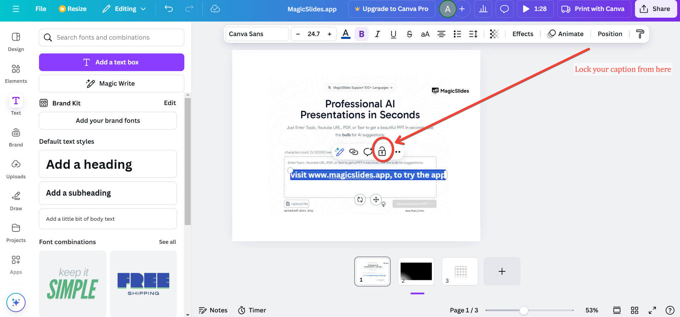Click the font size value field
680x317 pixels.
click(x=314, y=34)
